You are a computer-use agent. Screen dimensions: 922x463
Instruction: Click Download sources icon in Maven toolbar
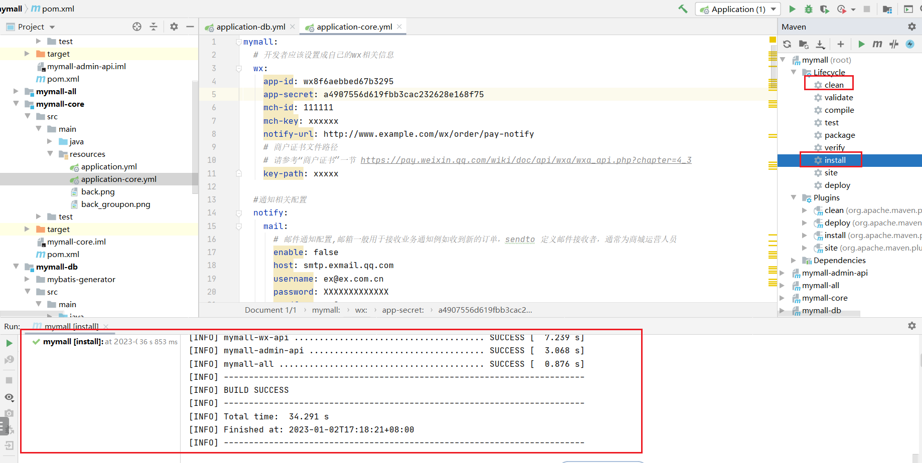tap(820, 44)
